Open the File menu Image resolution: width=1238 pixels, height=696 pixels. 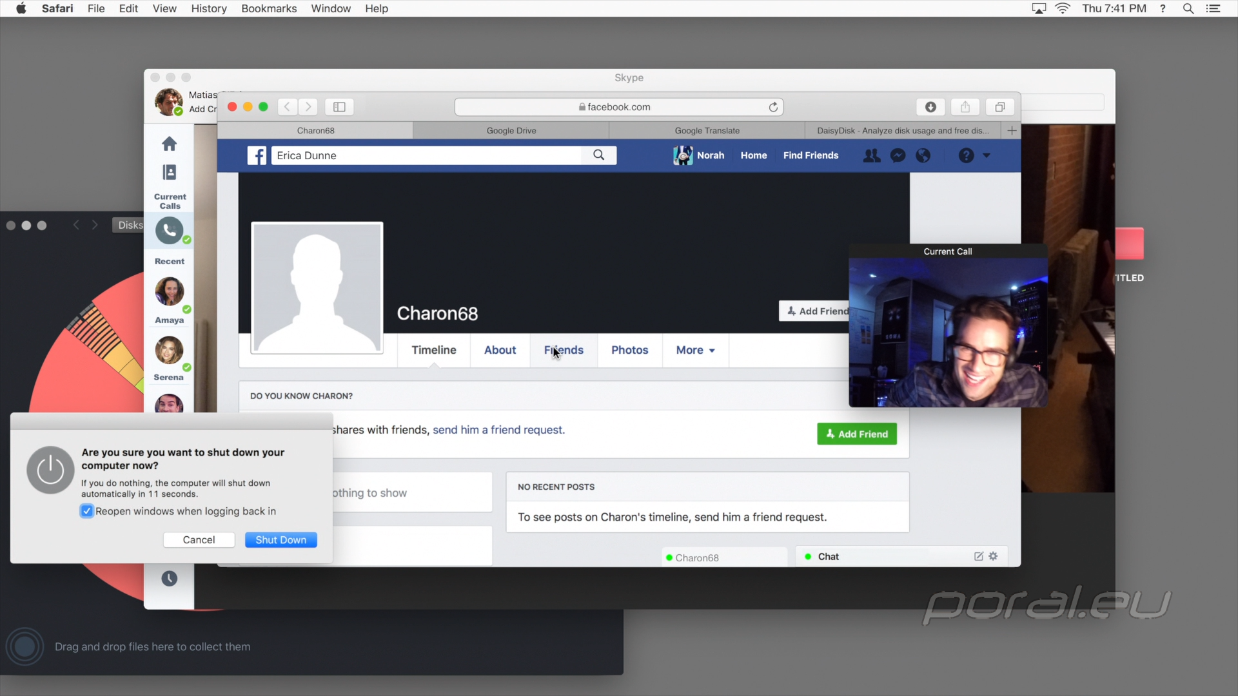click(96, 8)
